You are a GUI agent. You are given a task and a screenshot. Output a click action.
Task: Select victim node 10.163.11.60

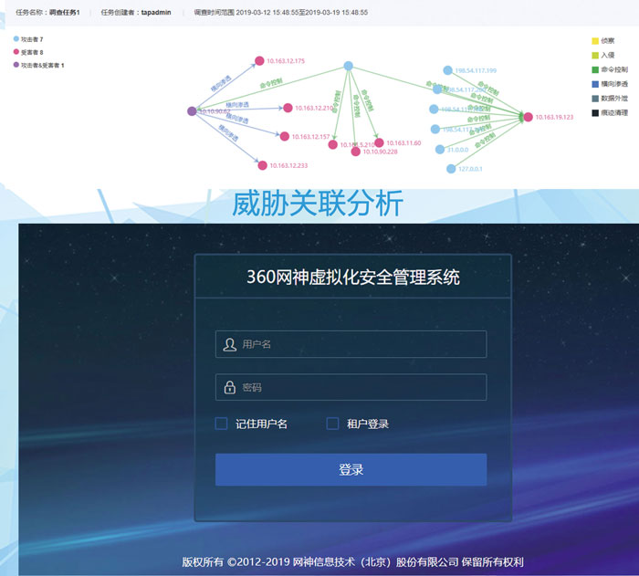pos(379,142)
